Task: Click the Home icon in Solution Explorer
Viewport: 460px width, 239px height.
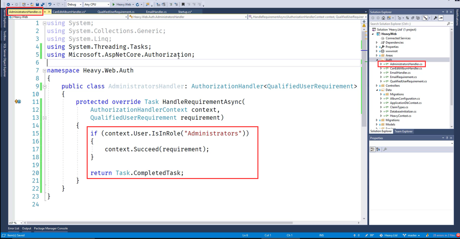Action: (x=383, y=18)
